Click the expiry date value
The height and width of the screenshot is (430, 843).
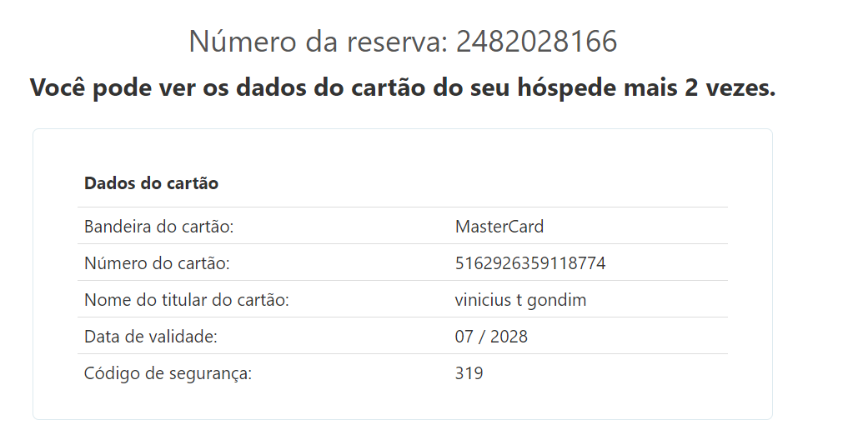(491, 337)
